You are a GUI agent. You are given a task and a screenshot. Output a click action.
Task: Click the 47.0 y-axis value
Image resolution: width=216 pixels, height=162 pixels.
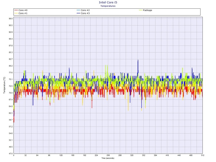tap(11, 154)
